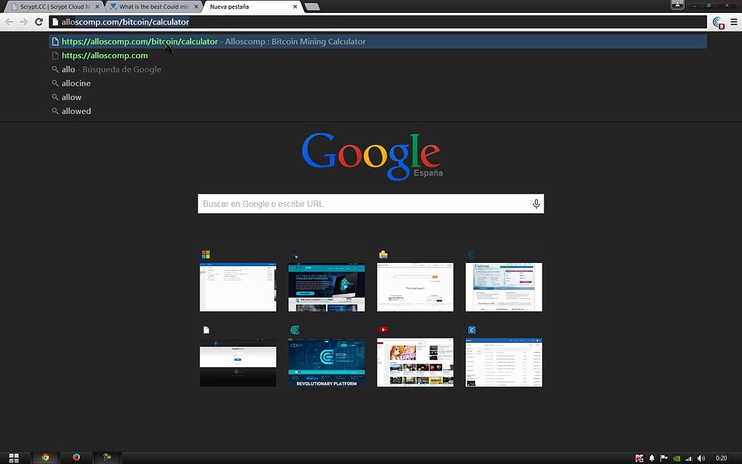
Task: Open the YouTube most visited thumbnail
Action: point(415,362)
